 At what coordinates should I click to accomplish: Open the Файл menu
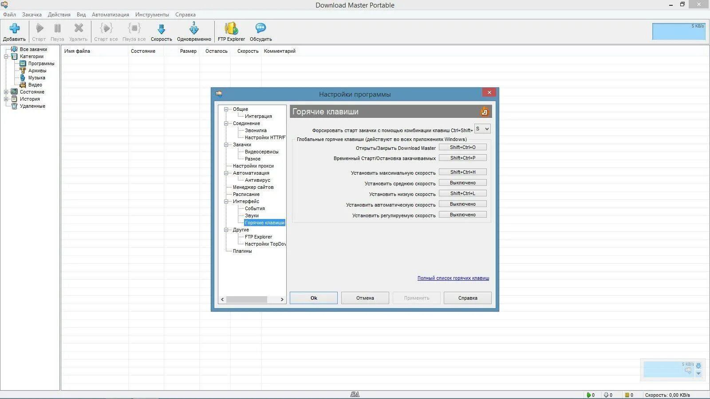point(9,15)
